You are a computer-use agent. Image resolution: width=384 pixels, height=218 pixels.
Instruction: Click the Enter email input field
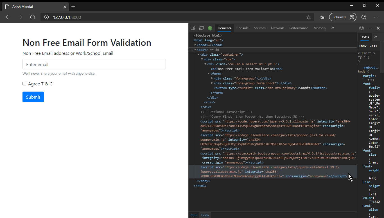tap(94, 64)
